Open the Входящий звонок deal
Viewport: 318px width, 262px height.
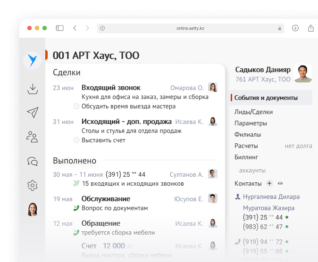click(111, 88)
